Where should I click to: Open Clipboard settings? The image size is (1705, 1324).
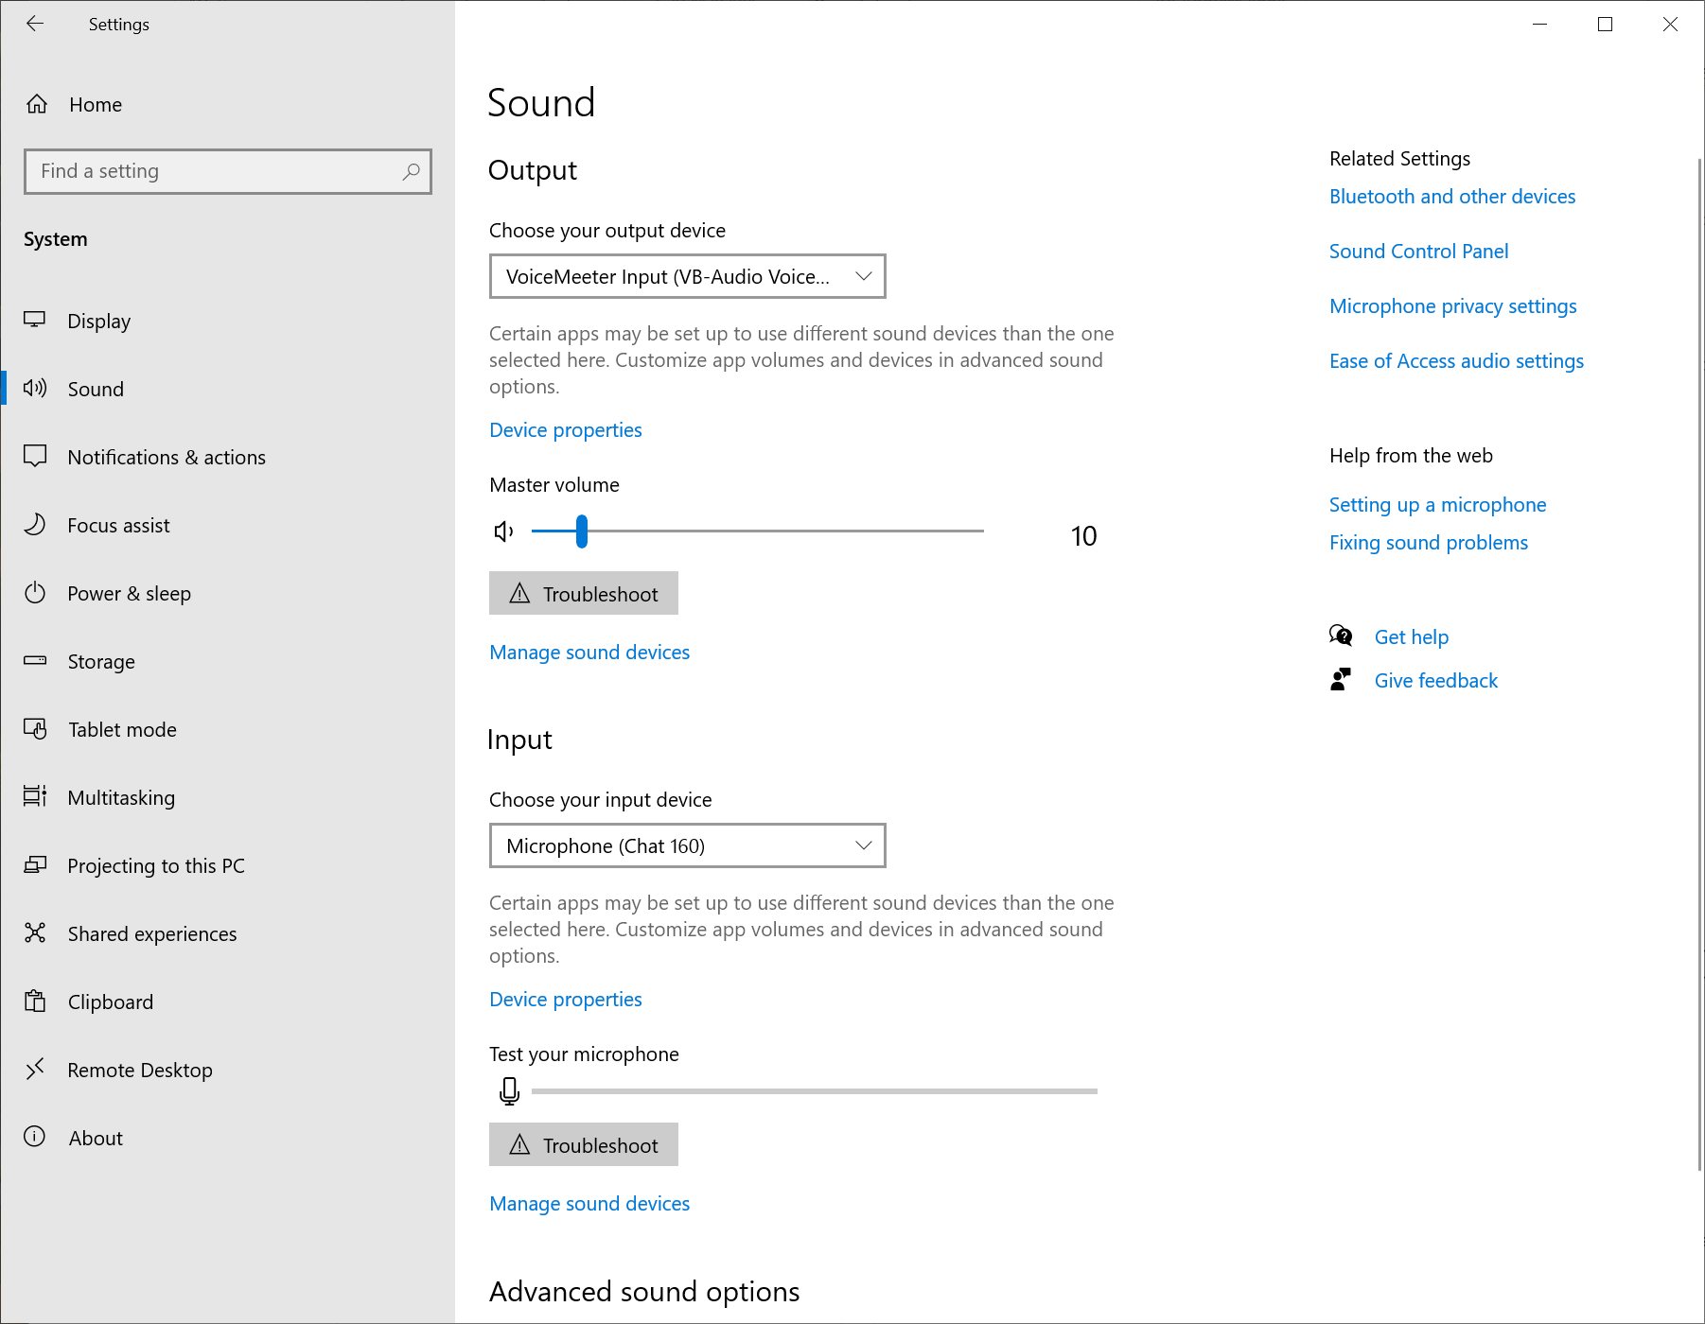[x=227, y=1002]
